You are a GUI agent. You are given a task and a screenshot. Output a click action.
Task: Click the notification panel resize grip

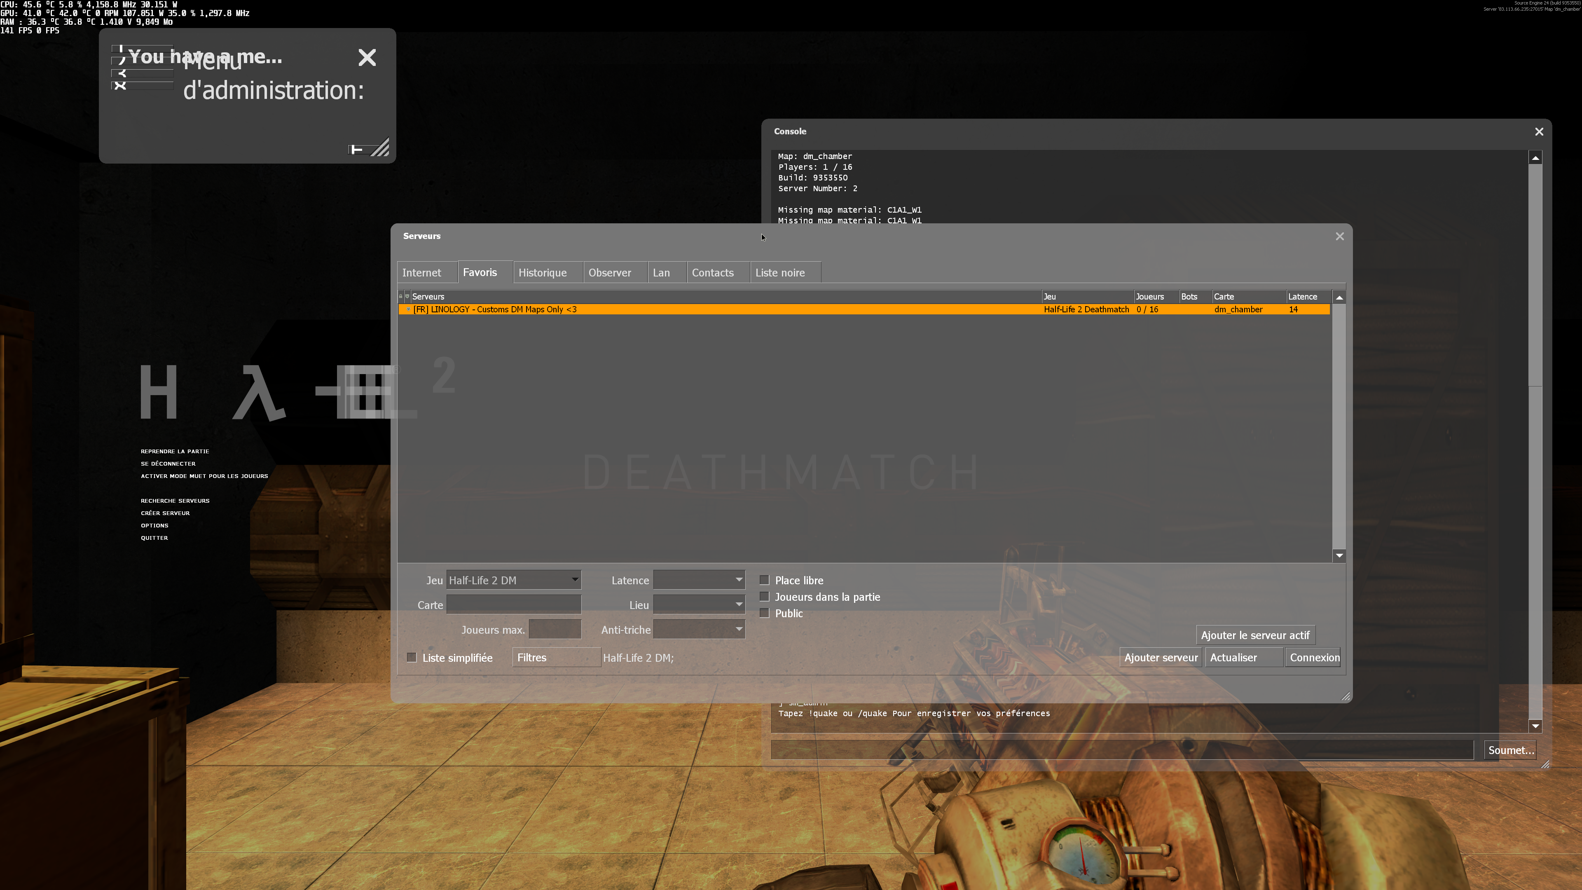381,148
